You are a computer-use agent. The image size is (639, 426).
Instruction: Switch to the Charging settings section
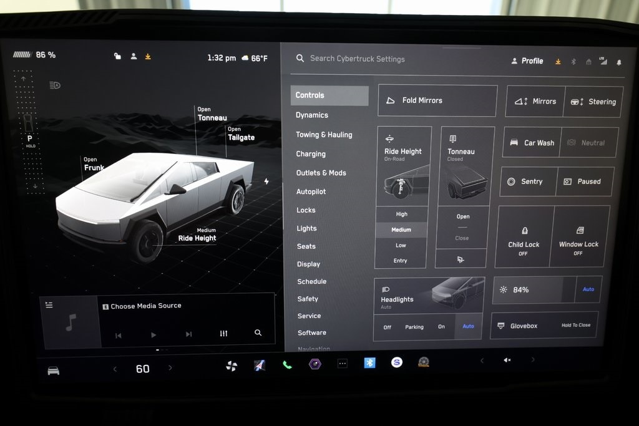[311, 154]
